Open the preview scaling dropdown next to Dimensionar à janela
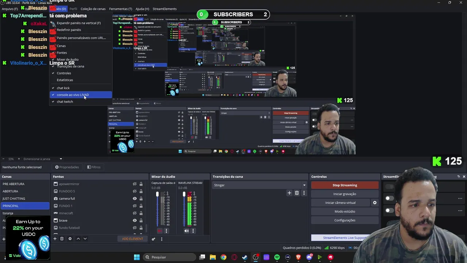 61,159
